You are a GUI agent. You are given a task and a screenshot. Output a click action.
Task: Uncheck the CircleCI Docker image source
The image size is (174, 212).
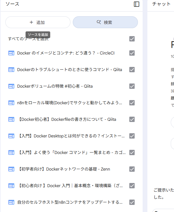(x=132, y=53)
